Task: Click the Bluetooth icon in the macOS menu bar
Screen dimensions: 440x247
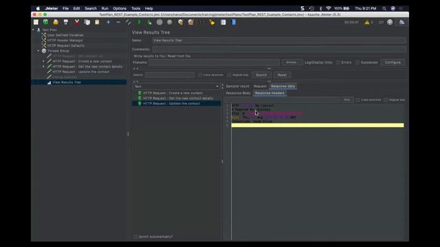Action: pos(320,8)
